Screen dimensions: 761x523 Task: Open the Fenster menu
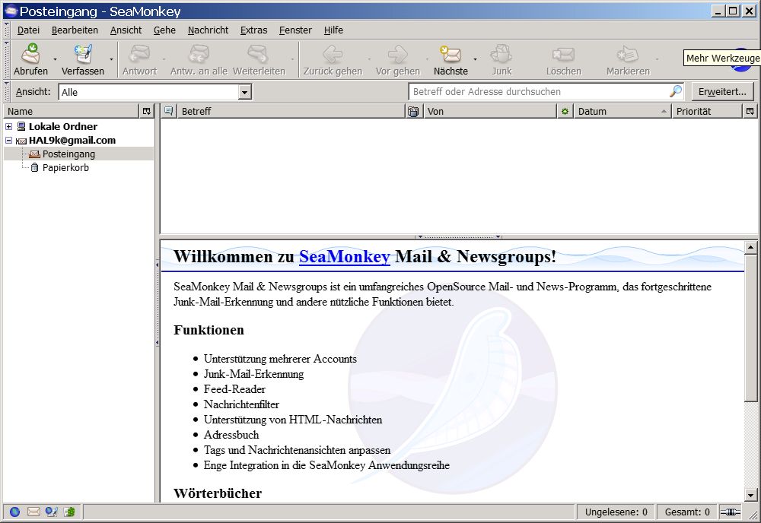[x=295, y=30]
